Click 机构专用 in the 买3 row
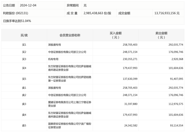The width and height of the screenshot is (186, 132). click(53, 59)
